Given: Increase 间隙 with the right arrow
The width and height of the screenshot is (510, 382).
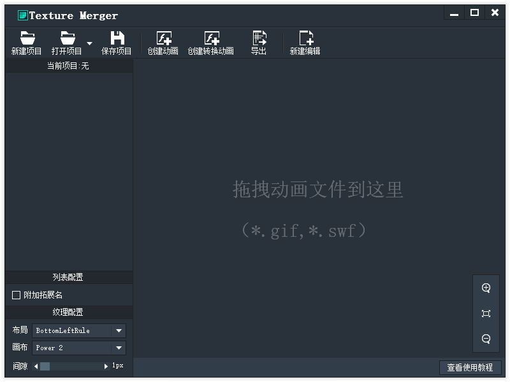Looking at the screenshot, I should point(106,367).
